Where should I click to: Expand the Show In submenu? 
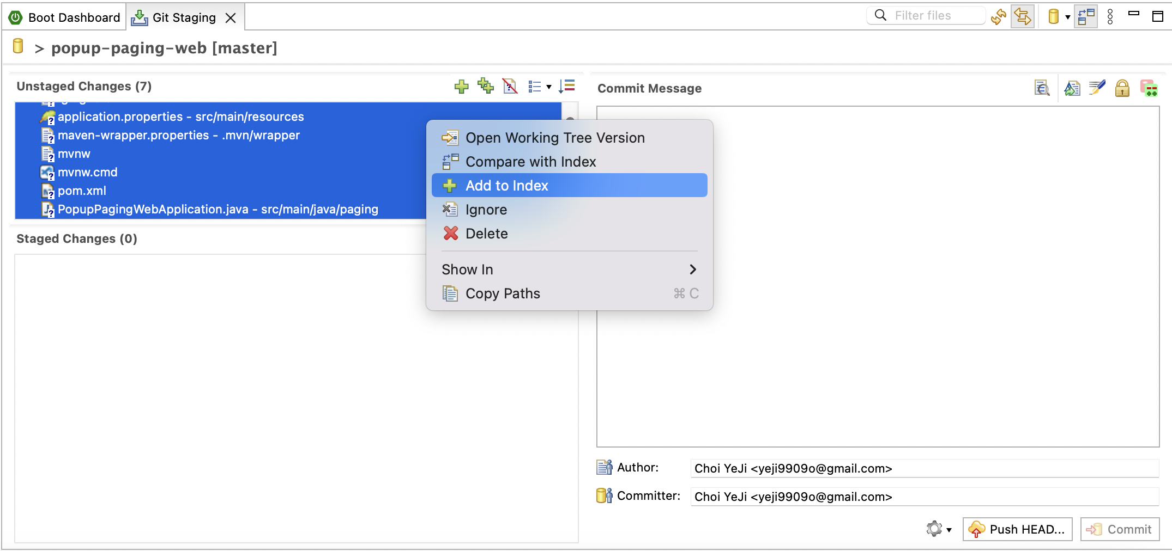[x=569, y=270]
